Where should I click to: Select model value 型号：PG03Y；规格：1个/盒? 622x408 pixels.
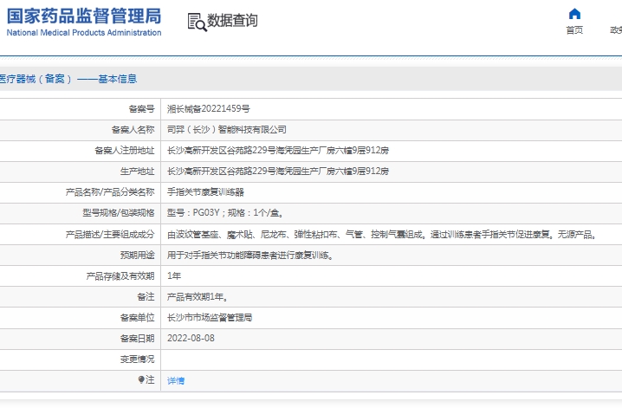pos(225,213)
